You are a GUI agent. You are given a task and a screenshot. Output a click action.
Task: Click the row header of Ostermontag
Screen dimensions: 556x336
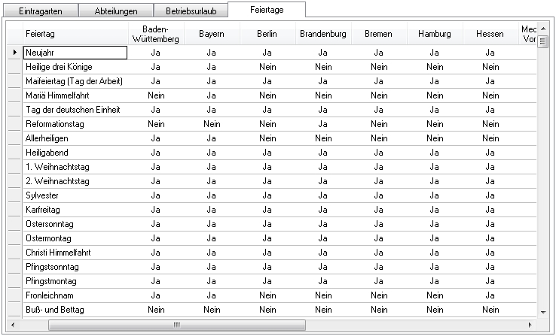coord(15,238)
